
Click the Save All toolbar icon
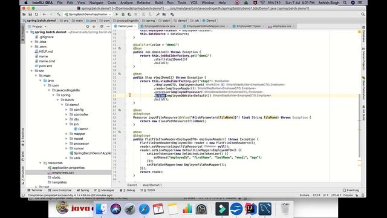pyautogui.click(x=30, y=15)
